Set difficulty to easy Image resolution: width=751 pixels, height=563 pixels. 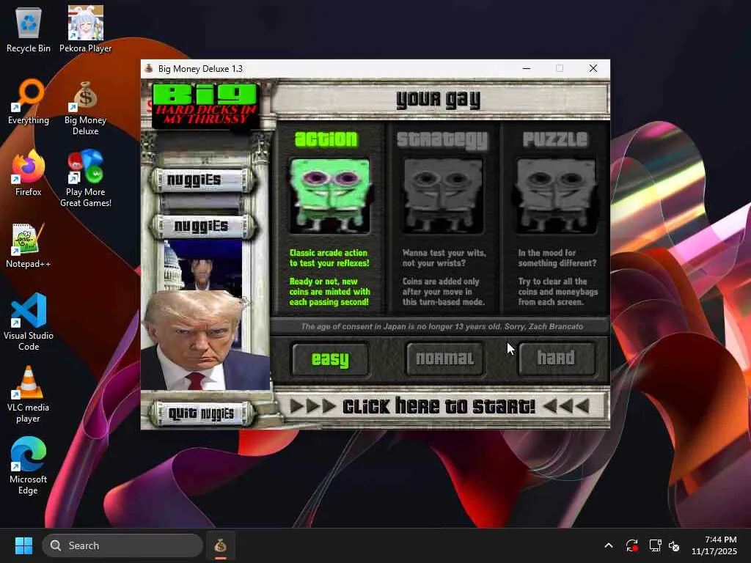[330, 358]
